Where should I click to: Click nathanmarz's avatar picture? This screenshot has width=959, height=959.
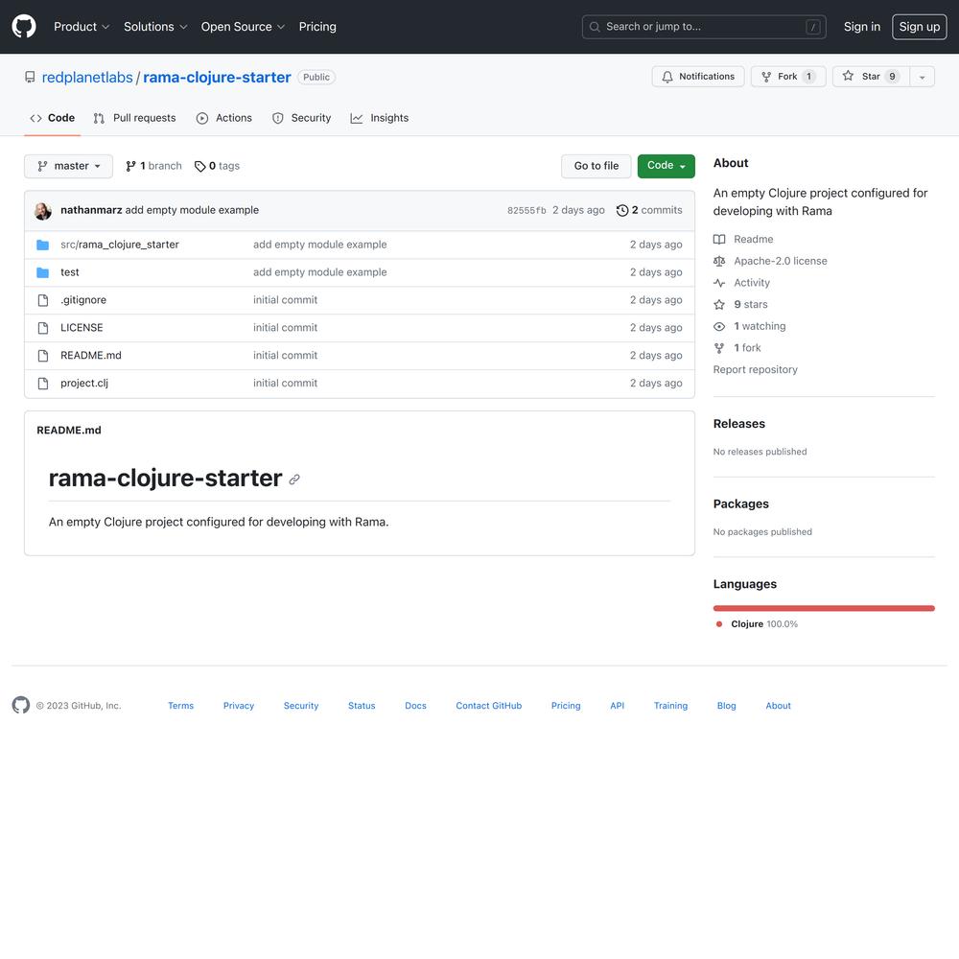point(43,211)
